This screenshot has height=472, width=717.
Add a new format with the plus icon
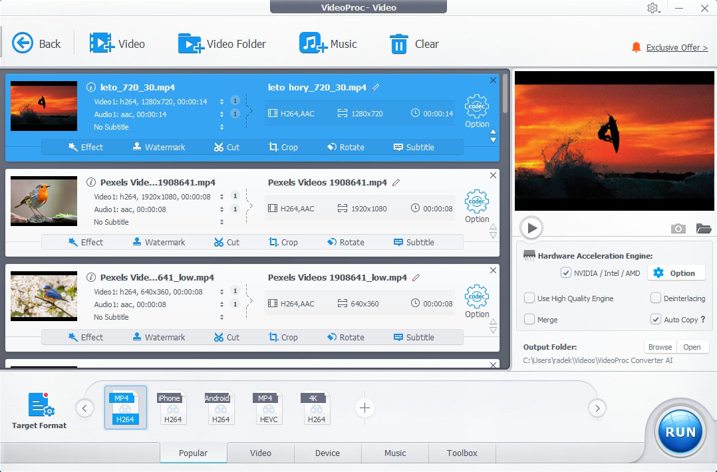(364, 408)
